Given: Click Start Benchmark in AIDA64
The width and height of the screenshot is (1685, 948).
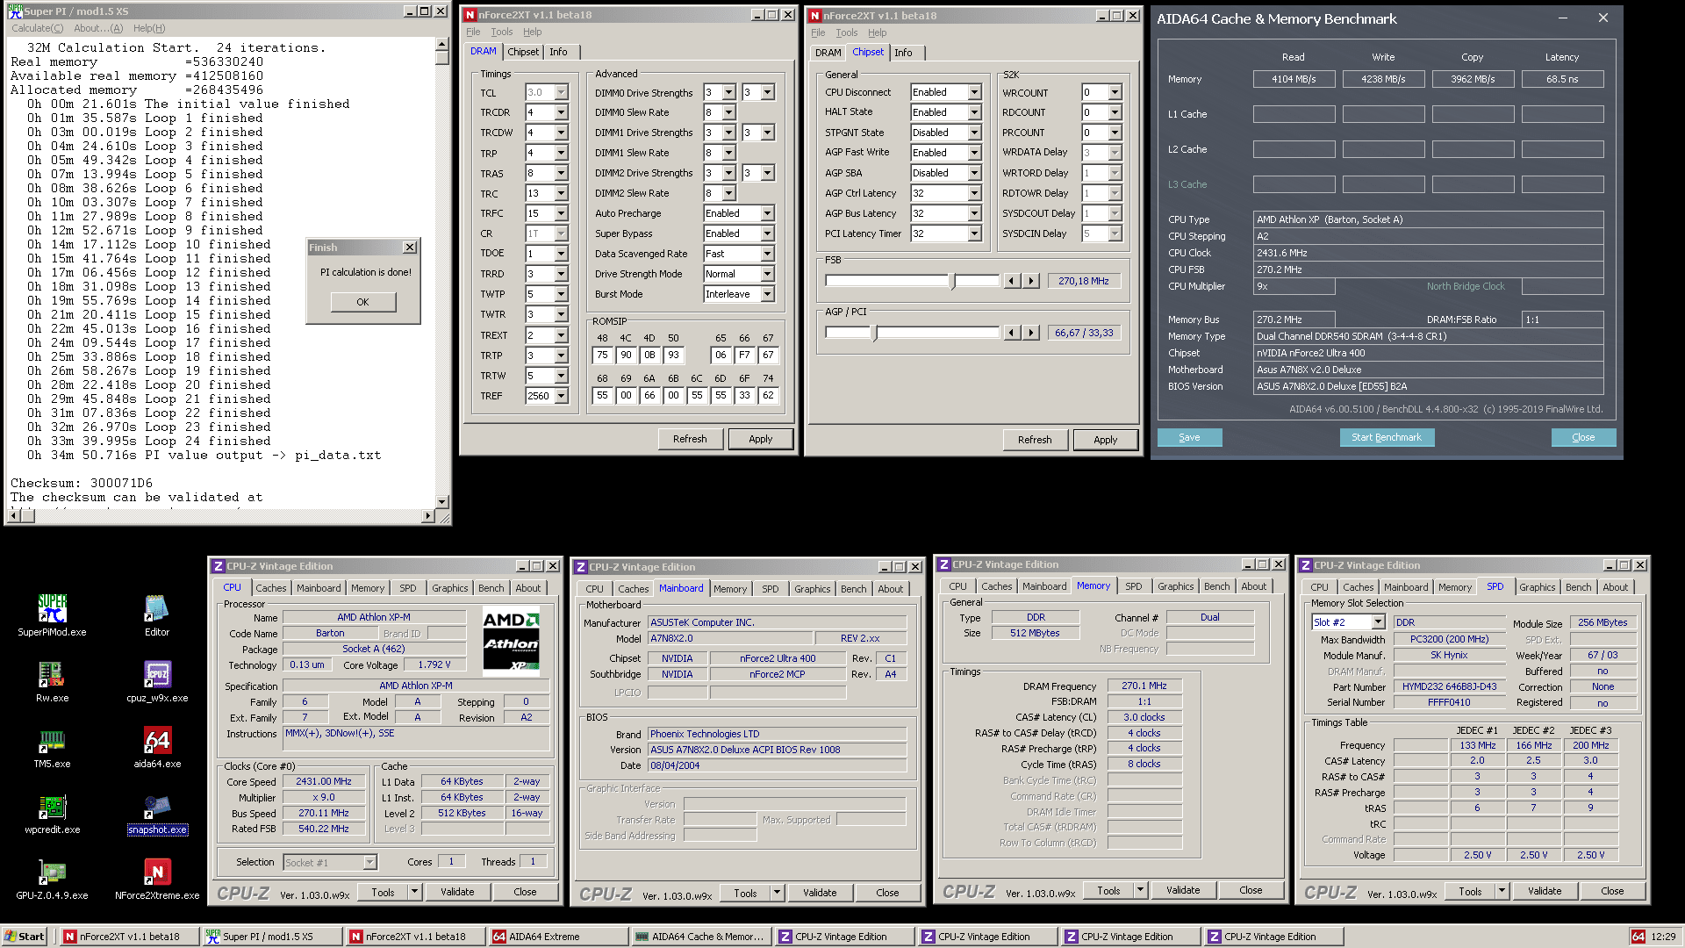Looking at the screenshot, I should pos(1387,437).
